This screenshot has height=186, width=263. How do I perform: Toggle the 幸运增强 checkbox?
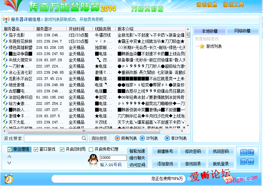(10, 149)
